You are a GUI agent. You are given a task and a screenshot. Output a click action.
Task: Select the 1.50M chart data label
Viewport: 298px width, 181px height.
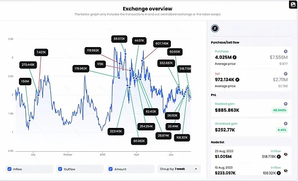pos(25,81)
